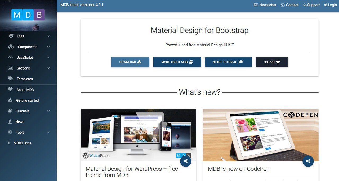Screen dimensions: 339x181
Task: Click the Components cubes icon
Action: (11, 47)
